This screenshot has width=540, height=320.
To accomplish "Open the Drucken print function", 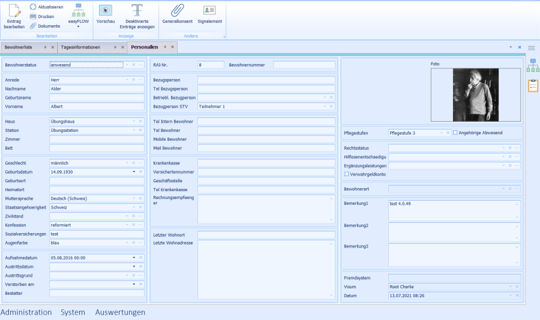I will tap(33, 16).
